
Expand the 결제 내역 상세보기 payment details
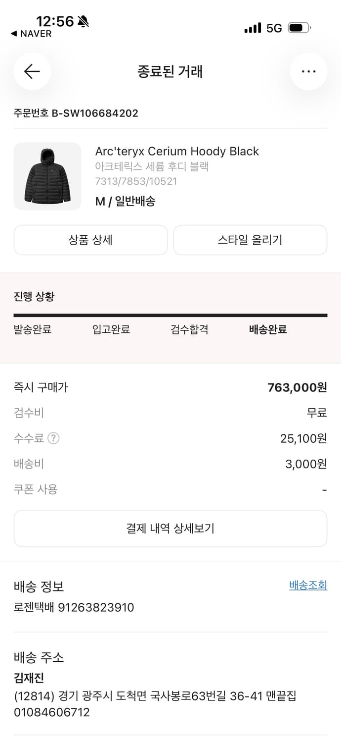pos(170,528)
